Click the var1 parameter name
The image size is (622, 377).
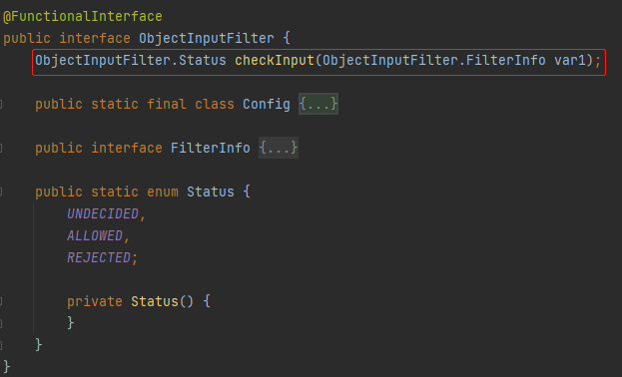point(570,60)
